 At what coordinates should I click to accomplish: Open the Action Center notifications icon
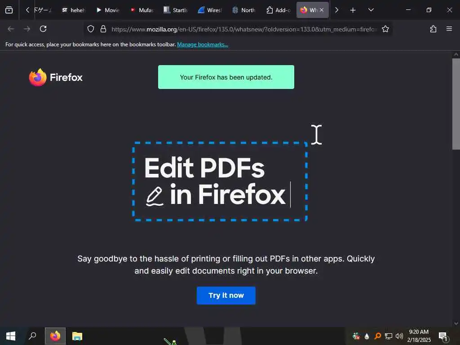(443, 336)
